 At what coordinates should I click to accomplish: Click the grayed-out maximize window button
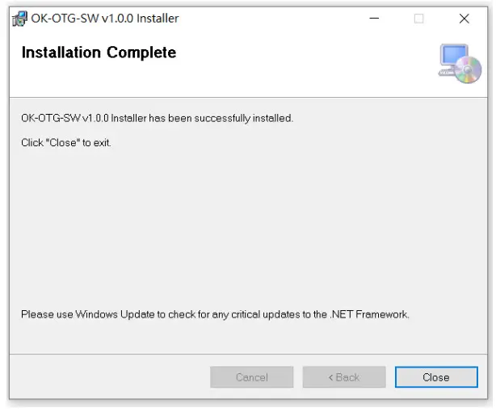(x=418, y=19)
